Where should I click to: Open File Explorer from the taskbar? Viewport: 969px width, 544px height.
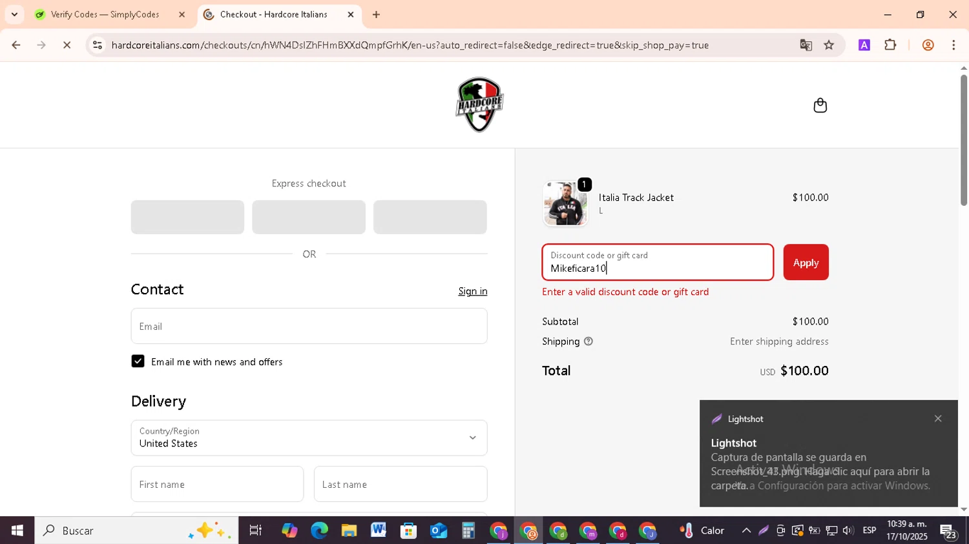(x=349, y=530)
